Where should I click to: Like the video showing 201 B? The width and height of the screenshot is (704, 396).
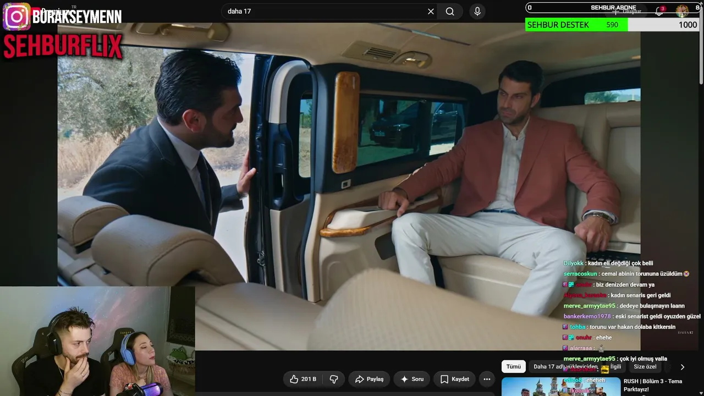(x=303, y=379)
